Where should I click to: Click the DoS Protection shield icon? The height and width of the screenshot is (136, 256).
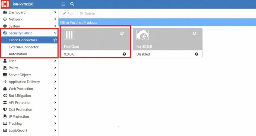(5, 110)
